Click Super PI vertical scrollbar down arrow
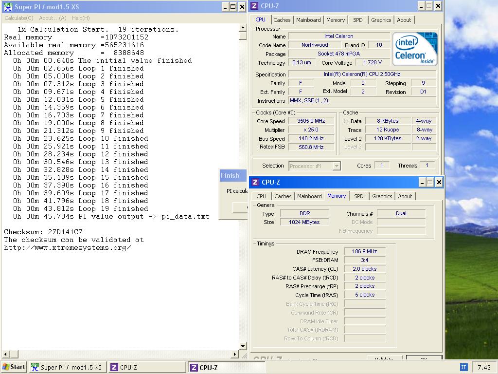 click(243, 346)
